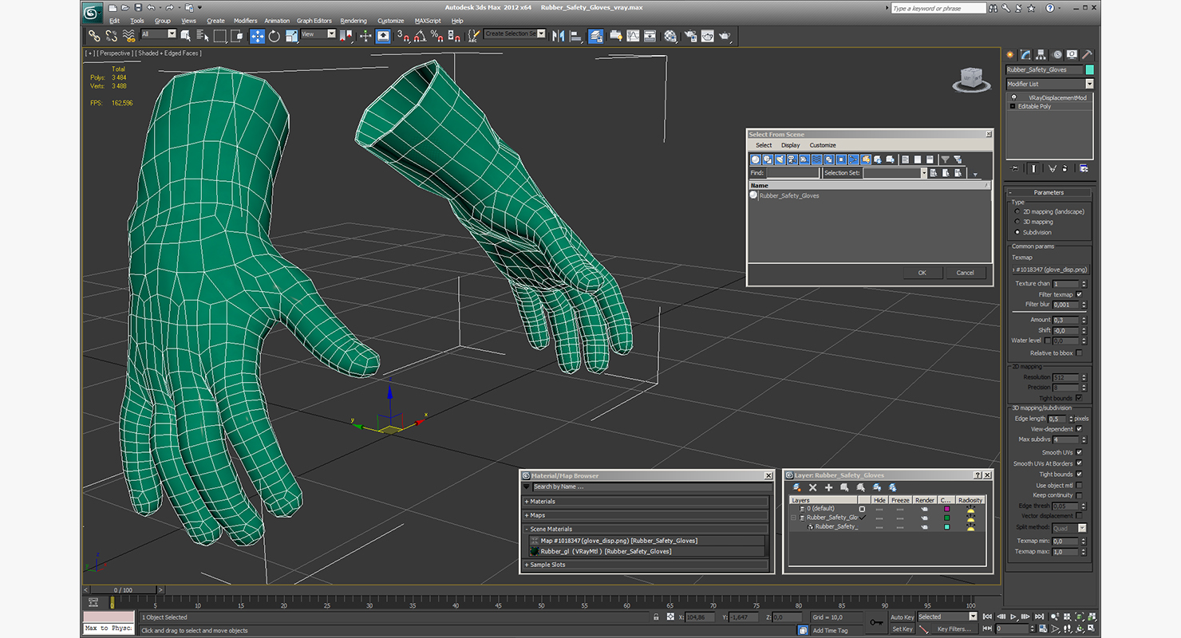Activate the Select and Scale tool

tap(292, 35)
